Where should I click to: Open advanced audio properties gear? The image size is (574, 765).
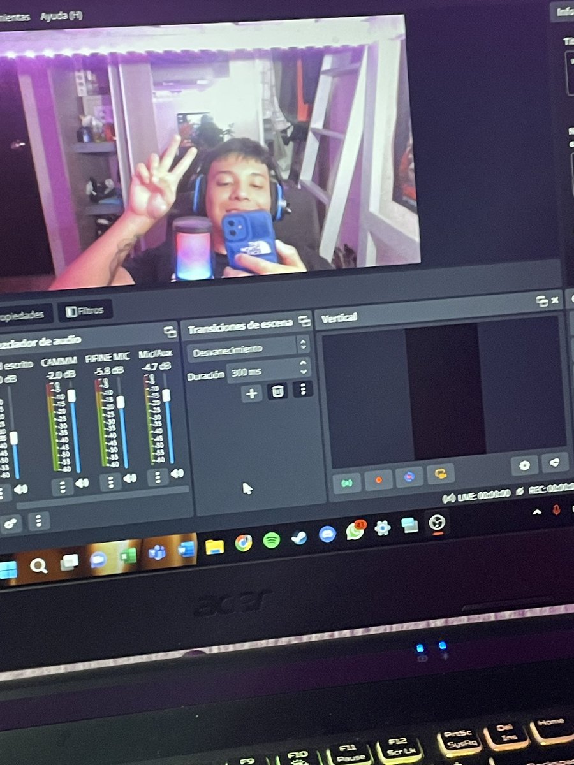coord(11,523)
